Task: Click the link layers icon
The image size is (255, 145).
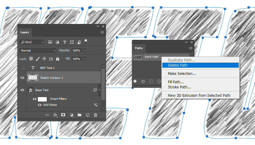Action: coord(47,115)
